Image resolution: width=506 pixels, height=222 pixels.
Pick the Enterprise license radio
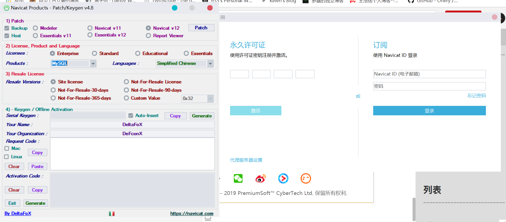point(52,53)
